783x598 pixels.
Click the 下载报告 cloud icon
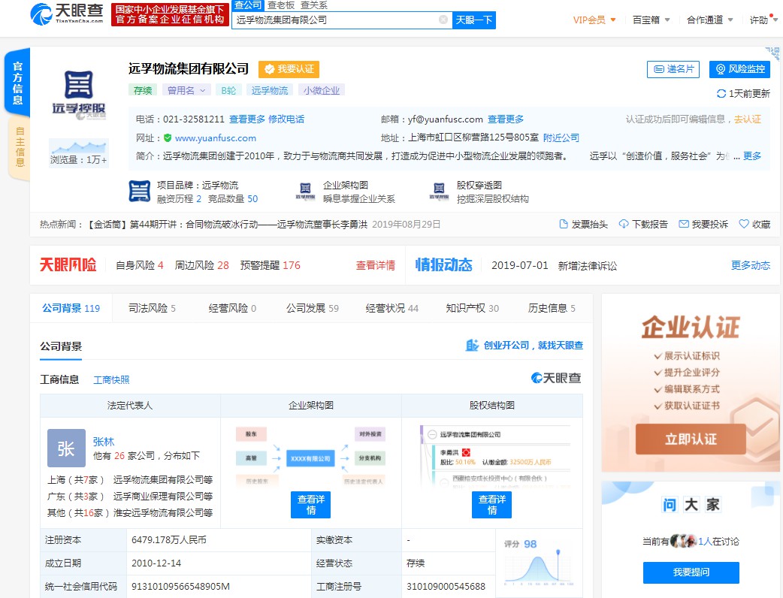tap(624, 224)
